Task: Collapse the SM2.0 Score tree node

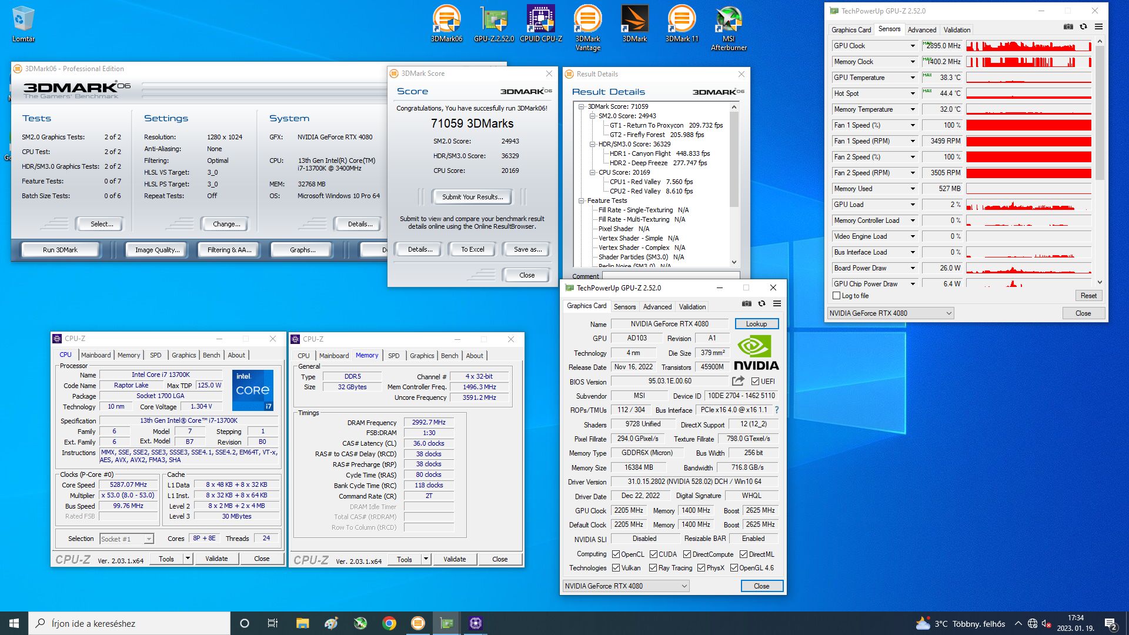Action: [x=593, y=116]
